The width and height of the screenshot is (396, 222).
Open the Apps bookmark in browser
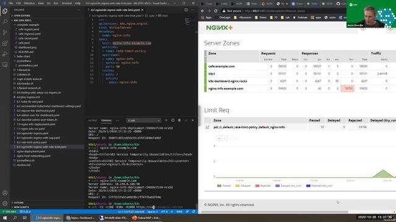point(207,18)
